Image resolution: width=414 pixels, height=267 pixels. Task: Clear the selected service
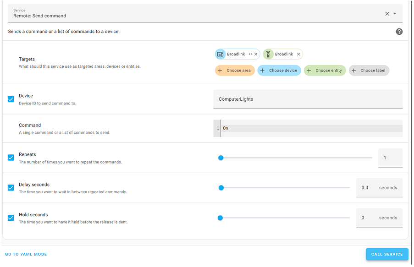tap(387, 14)
